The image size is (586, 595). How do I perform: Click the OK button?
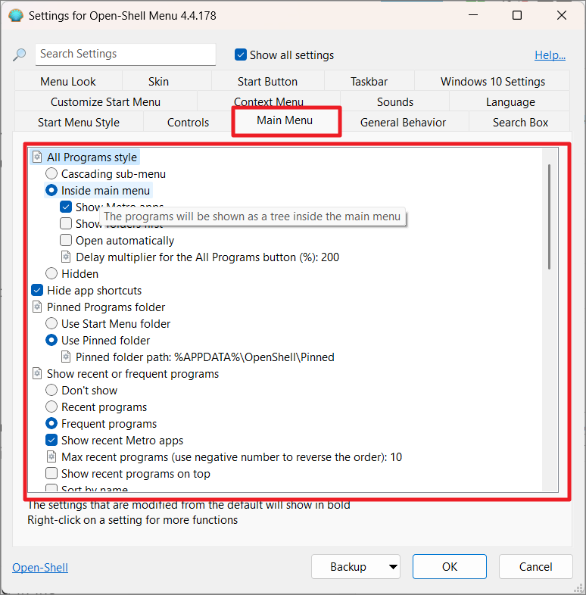pyautogui.click(x=450, y=566)
